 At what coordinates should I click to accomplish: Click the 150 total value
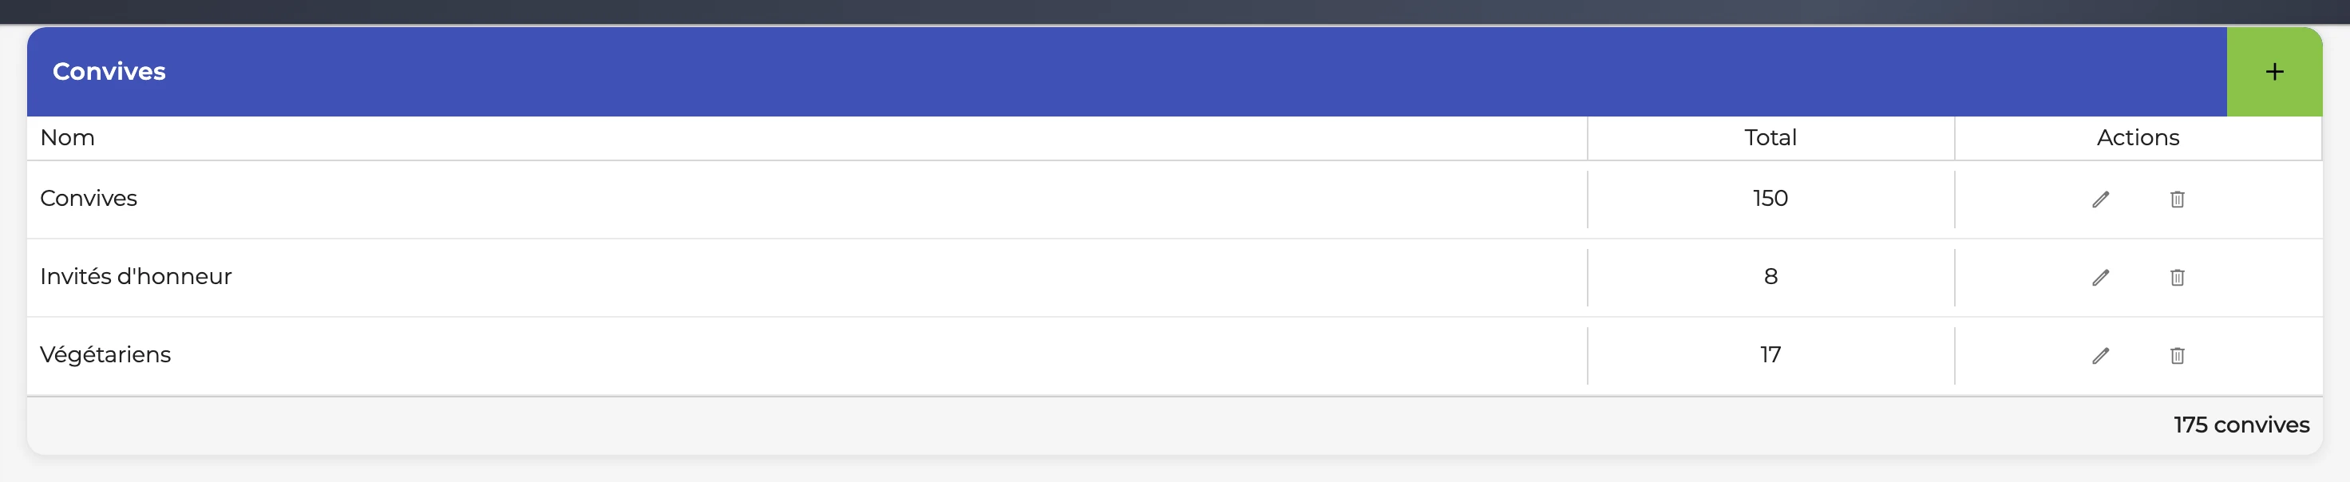pyautogui.click(x=1770, y=198)
